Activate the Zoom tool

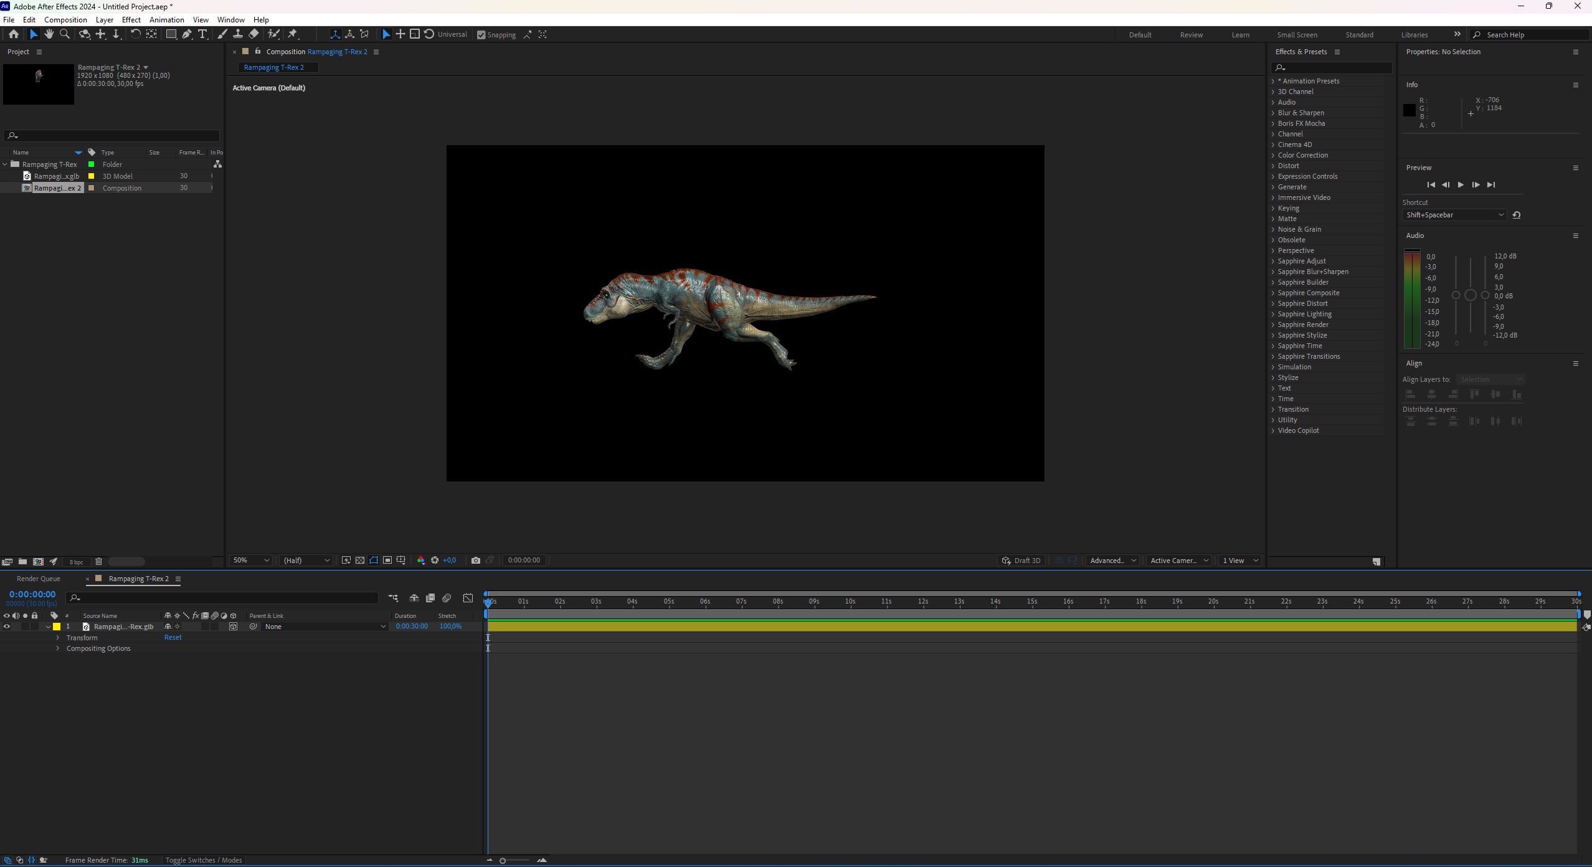(65, 34)
